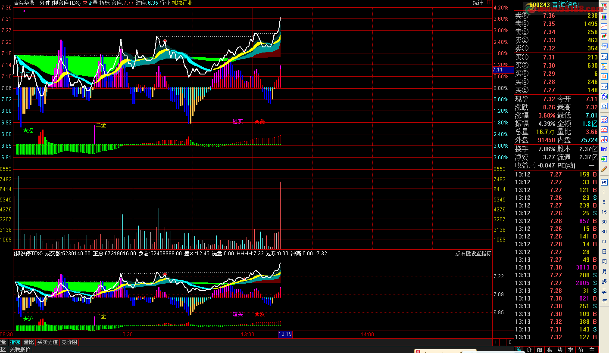Select the 30-minute period button
This screenshot has height=353, width=609.
[x=604, y=222]
